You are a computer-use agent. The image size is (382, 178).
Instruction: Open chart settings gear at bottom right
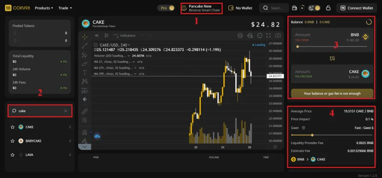click(275, 147)
